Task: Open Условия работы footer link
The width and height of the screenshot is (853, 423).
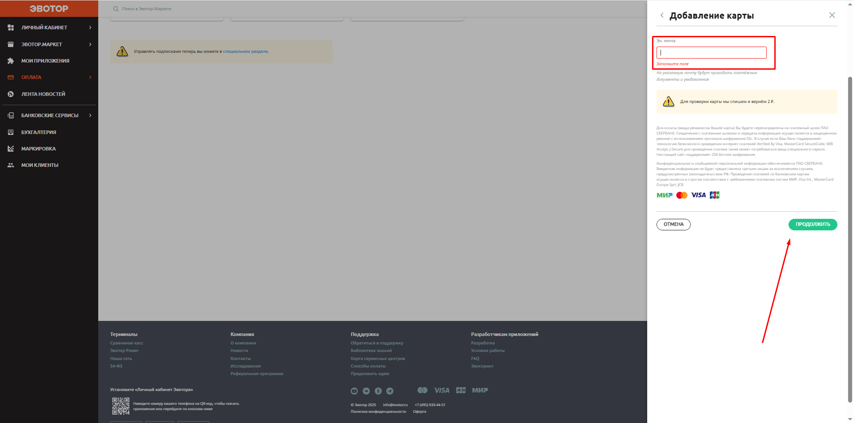Action: (x=488, y=351)
